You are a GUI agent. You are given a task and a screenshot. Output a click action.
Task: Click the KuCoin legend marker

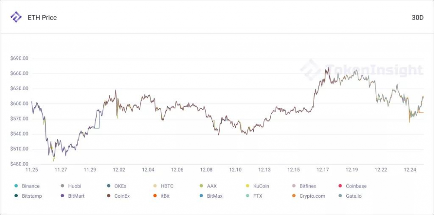pyautogui.click(x=247, y=186)
